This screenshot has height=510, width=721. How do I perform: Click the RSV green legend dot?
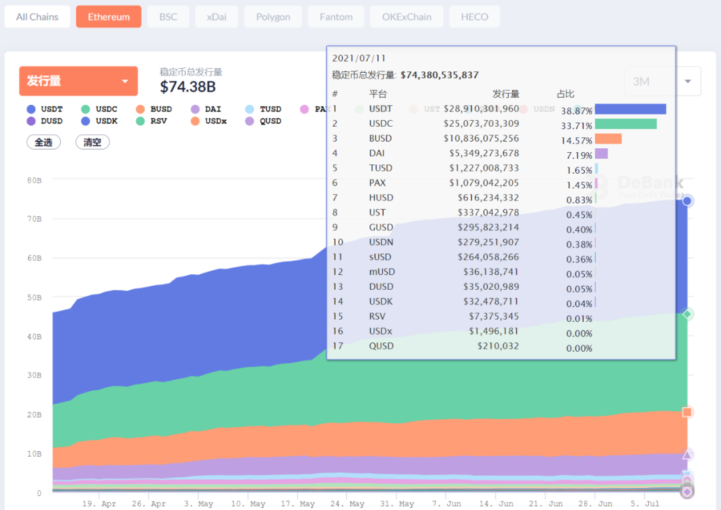(x=141, y=121)
